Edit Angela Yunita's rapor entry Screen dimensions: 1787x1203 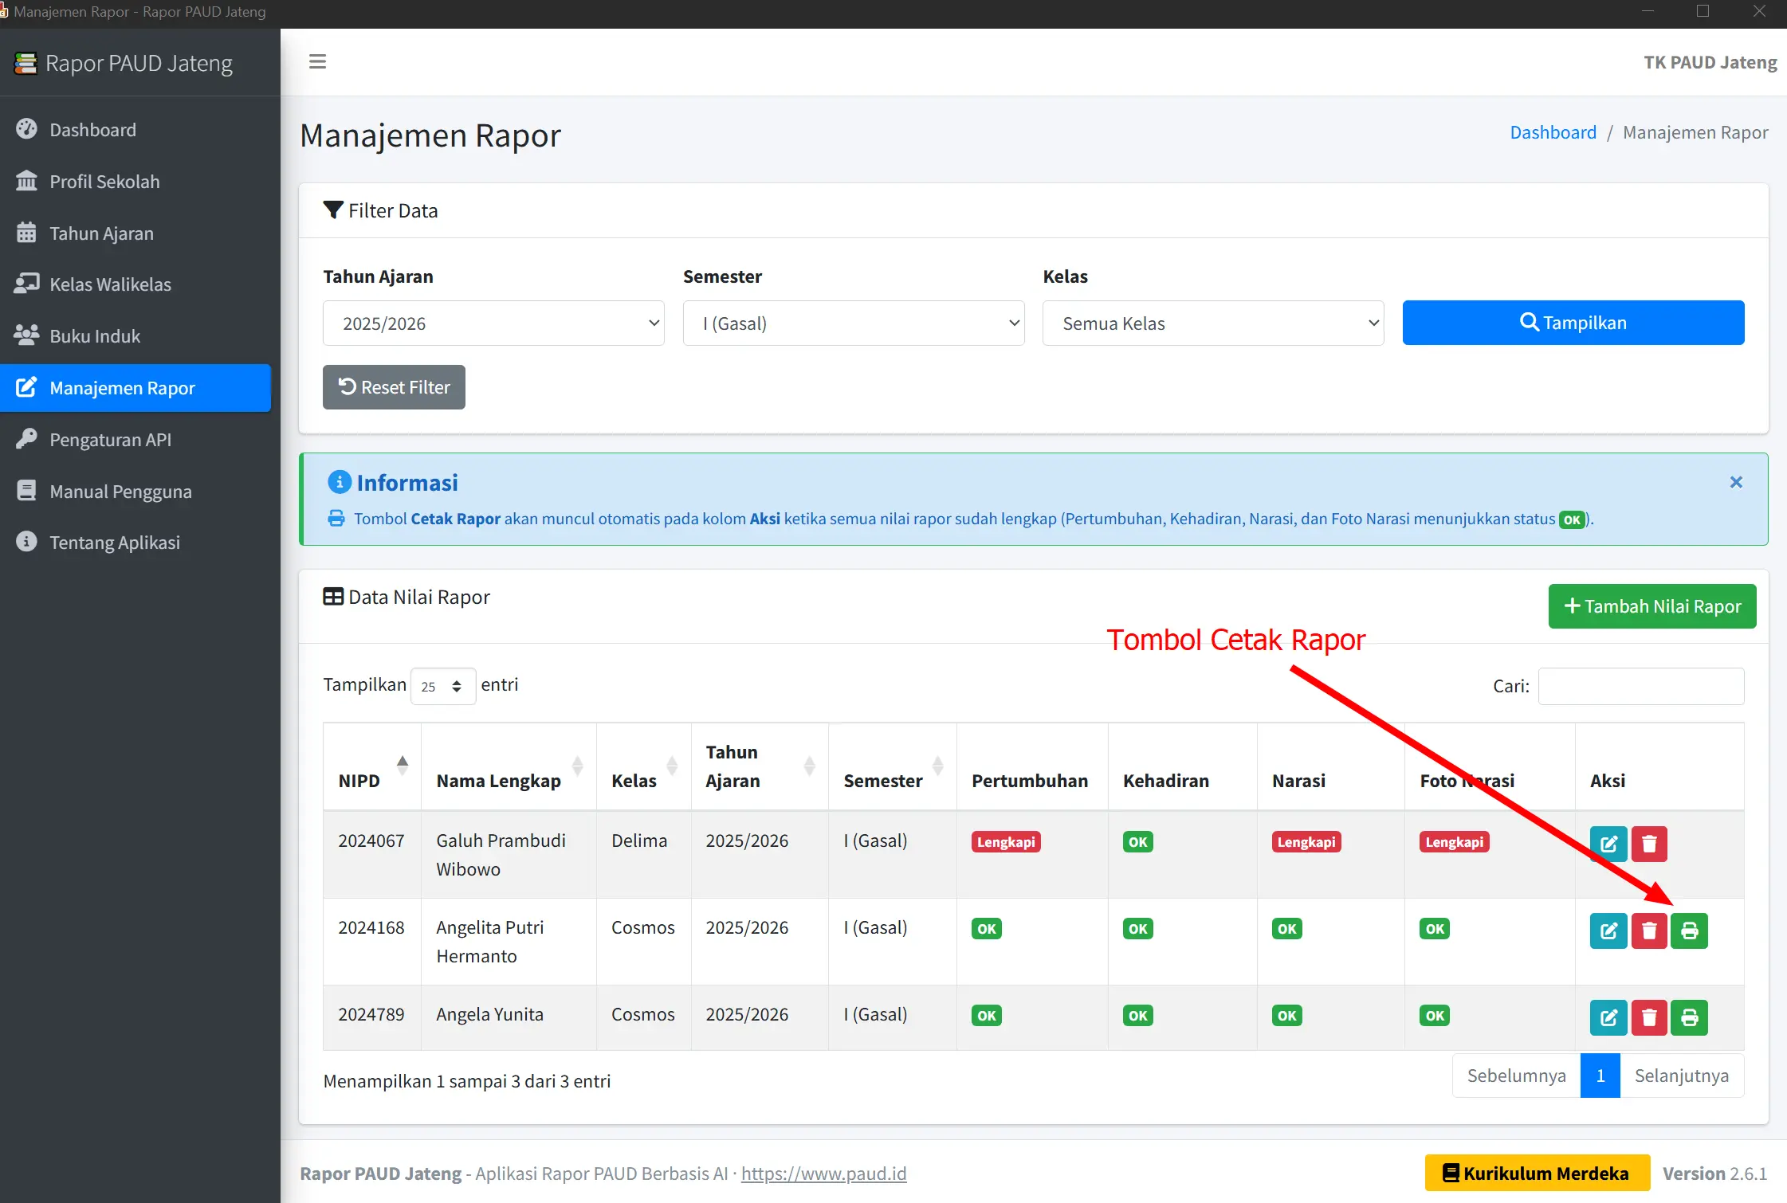tap(1608, 1017)
